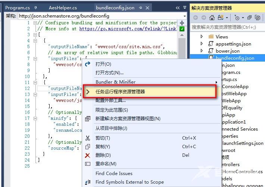Viewport: 265px width, 187px height.
Task: Click Solution Explorer back button
Action: tap(196, 18)
